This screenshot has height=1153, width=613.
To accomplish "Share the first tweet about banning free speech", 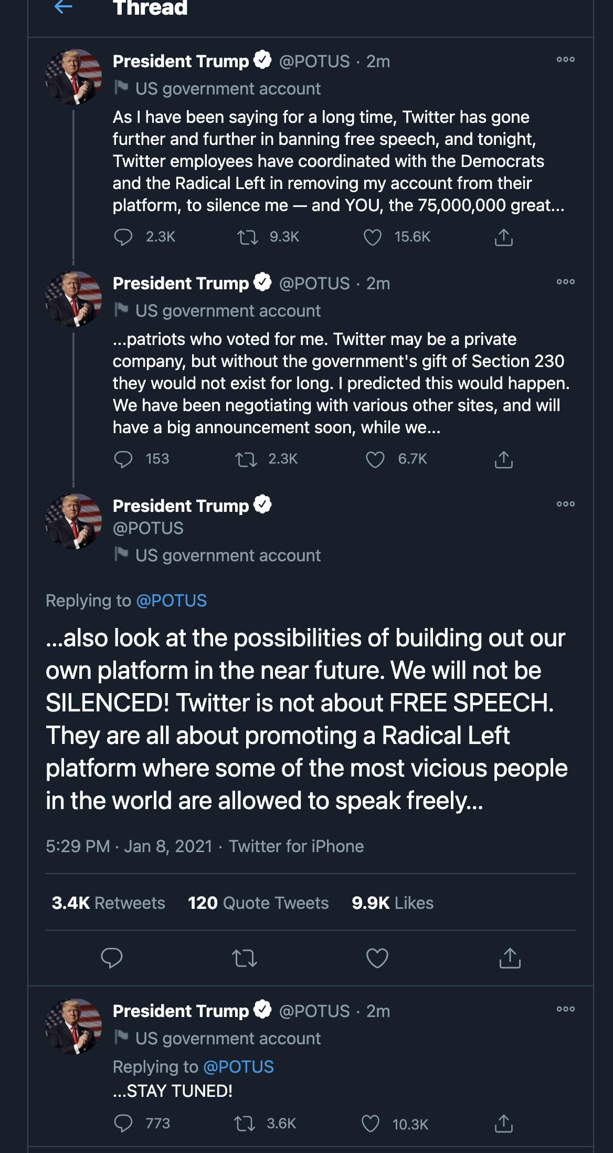I will point(503,237).
